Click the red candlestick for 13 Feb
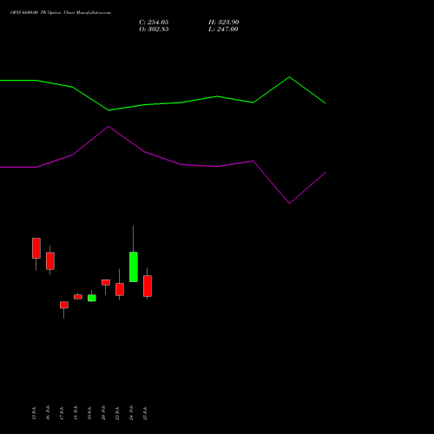434x434 pixels. point(36,248)
